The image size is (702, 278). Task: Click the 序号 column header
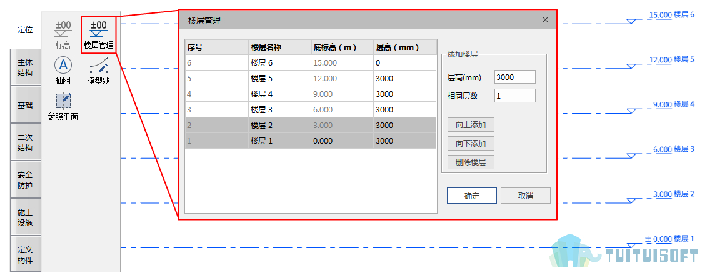coord(217,47)
